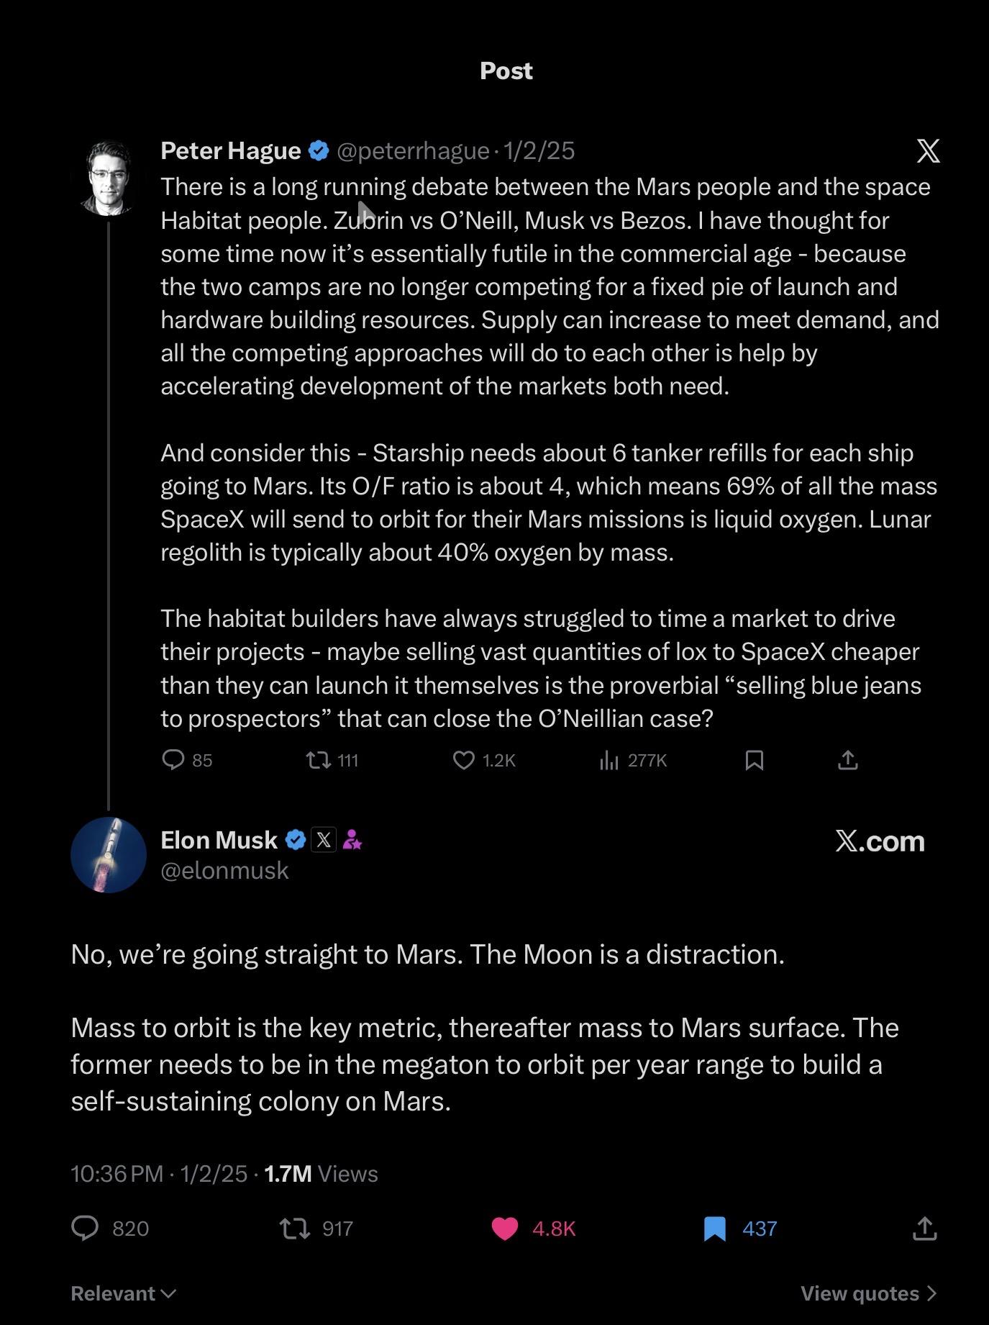Bookmark Peter Hague's post
Screen dimensions: 989x1325
tap(754, 760)
